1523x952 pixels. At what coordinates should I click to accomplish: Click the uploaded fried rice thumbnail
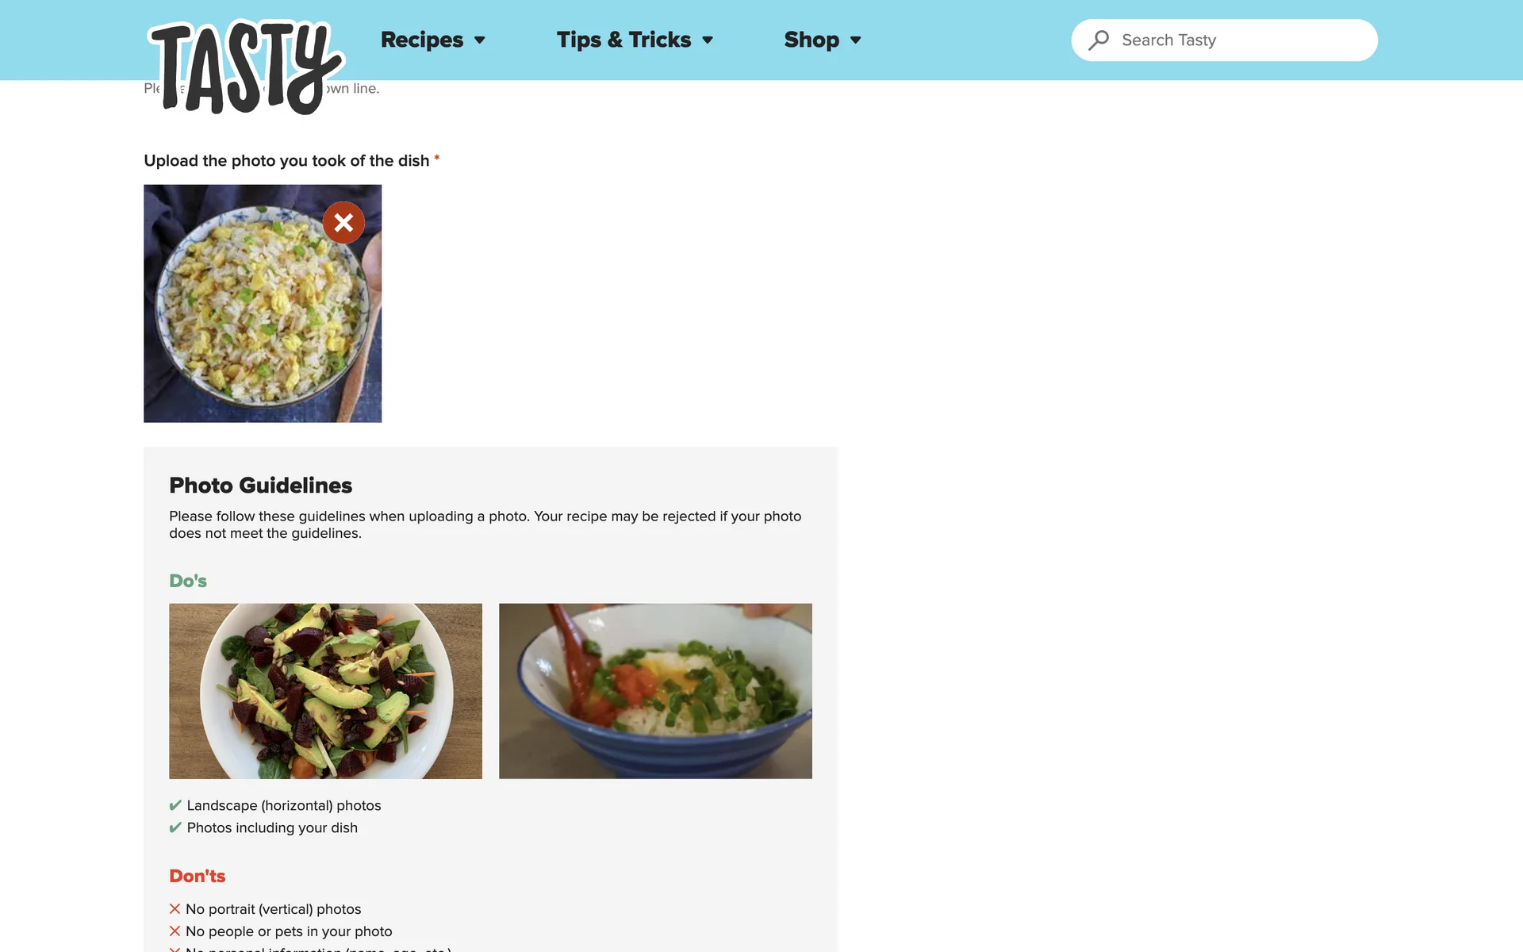tap(263, 303)
